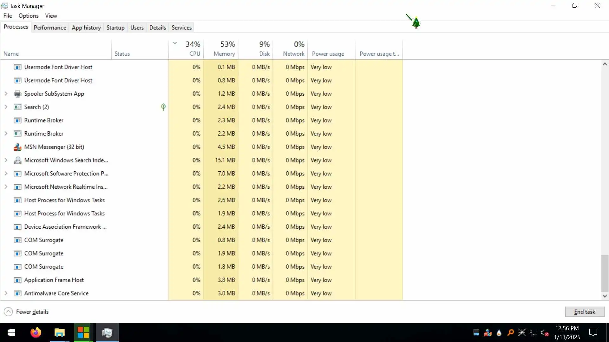Click the green leaf status icon on the Search row

(163, 107)
